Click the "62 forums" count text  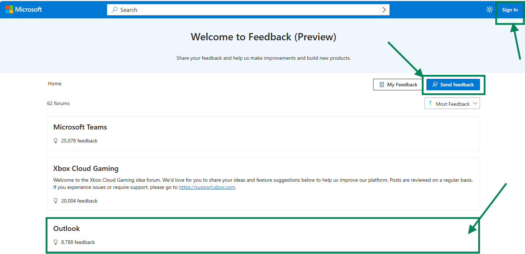point(58,103)
